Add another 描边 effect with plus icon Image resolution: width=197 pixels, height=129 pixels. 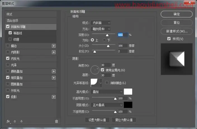(x=54, y=46)
